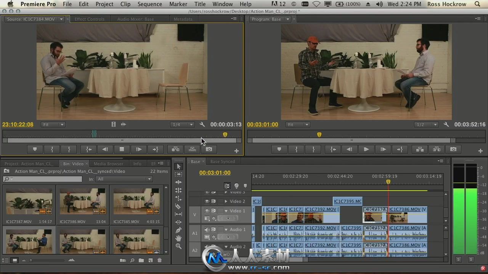Mute Audio 1 track speaker toggle

207,229
